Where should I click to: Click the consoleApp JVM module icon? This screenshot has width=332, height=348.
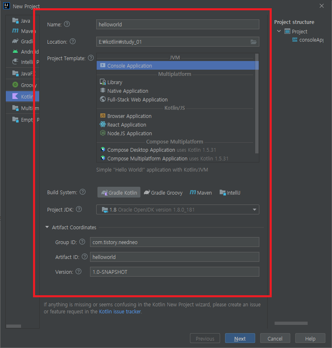(295, 40)
